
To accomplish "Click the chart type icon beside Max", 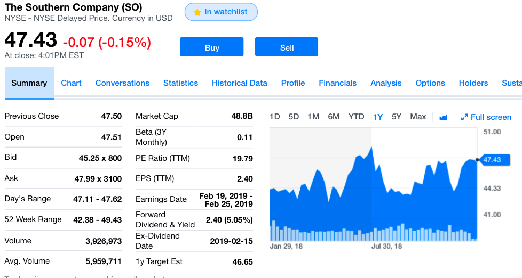I will (443, 117).
